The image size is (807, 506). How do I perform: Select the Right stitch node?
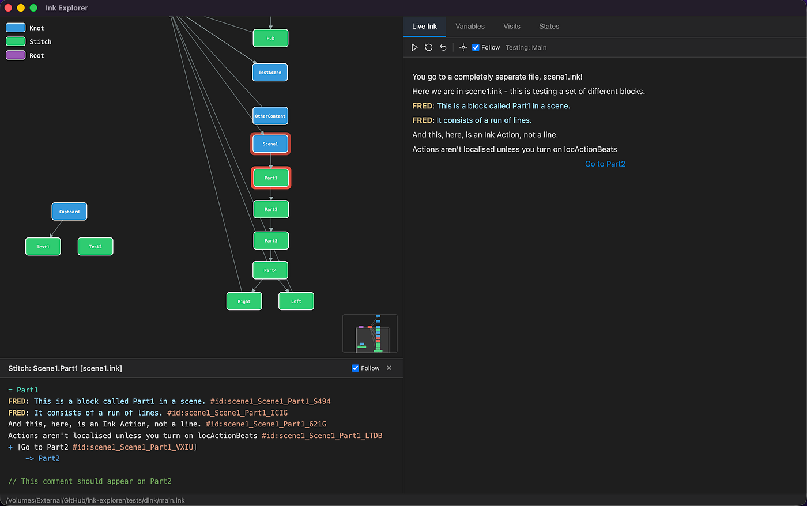pos(244,301)
